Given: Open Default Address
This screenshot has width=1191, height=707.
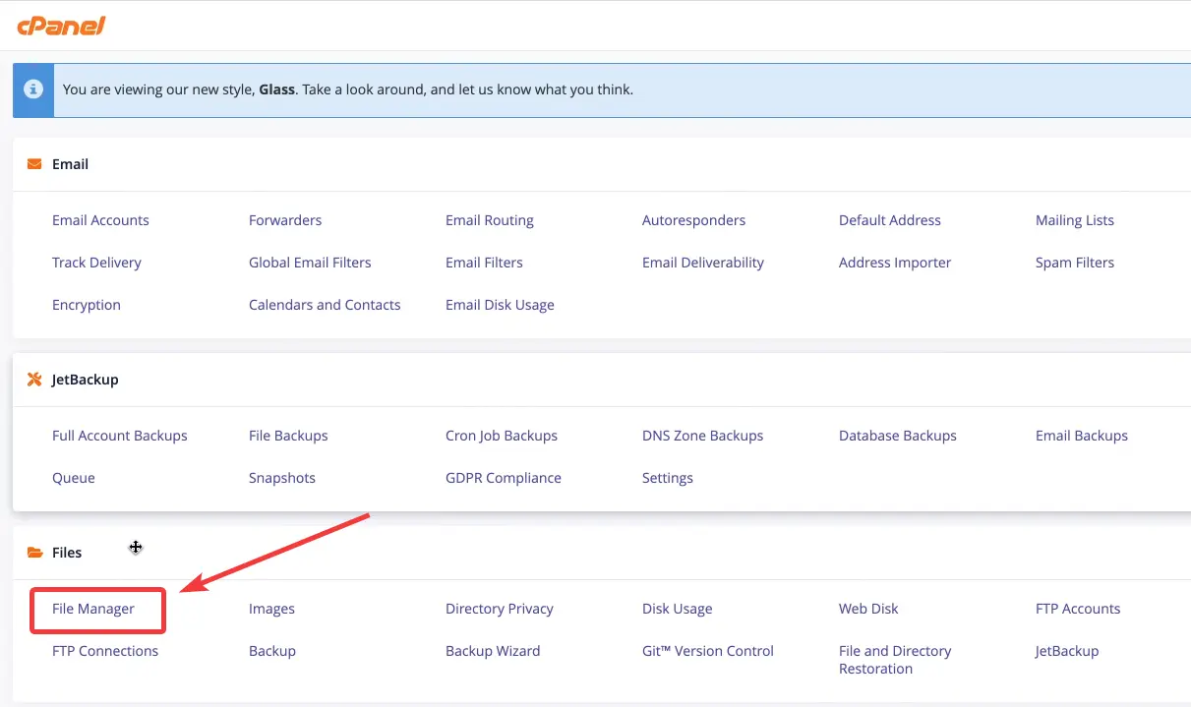Looking at the screenshot, I should tap(890, 220).
